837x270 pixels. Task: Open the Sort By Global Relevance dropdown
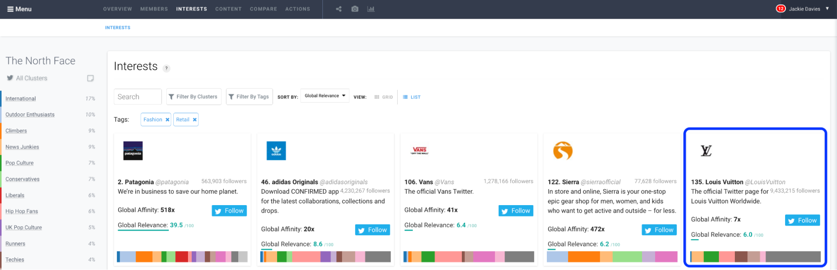(325, 96)
